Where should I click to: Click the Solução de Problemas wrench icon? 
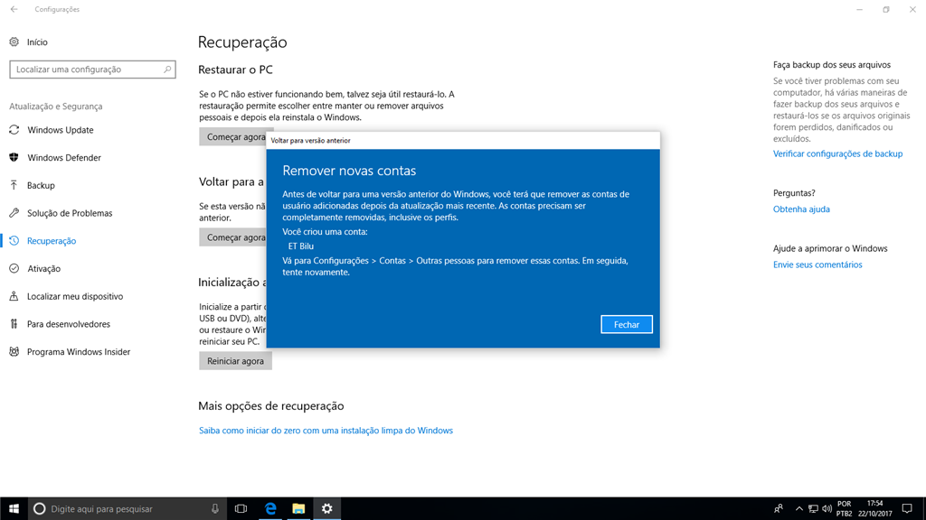pyautogui.click(x=14, y=213)
